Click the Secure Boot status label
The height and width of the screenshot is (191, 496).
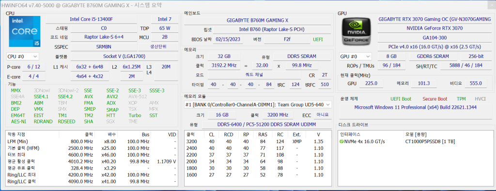tap(434, 99)
